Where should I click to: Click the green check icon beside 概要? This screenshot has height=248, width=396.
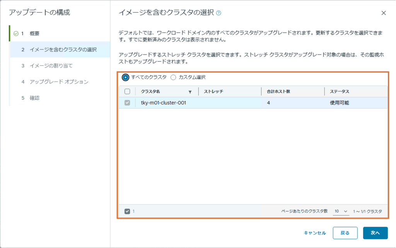(16, 33)
